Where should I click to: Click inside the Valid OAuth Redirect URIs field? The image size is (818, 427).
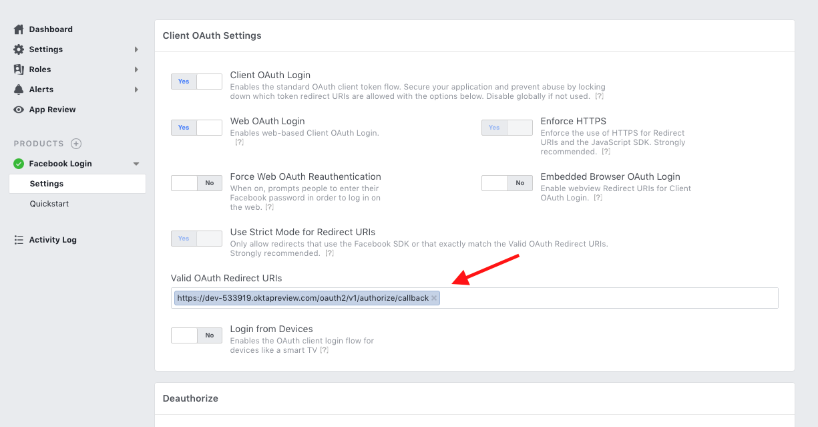(x=601, y=298)
